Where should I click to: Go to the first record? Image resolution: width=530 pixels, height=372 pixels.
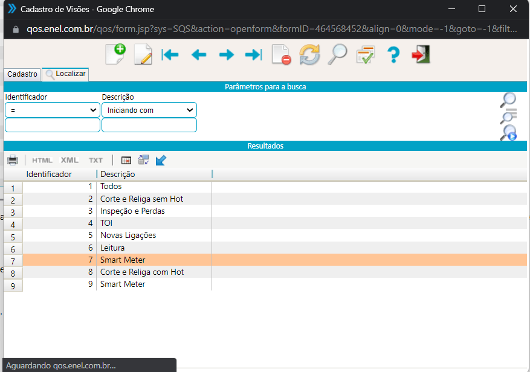(170, 55)
